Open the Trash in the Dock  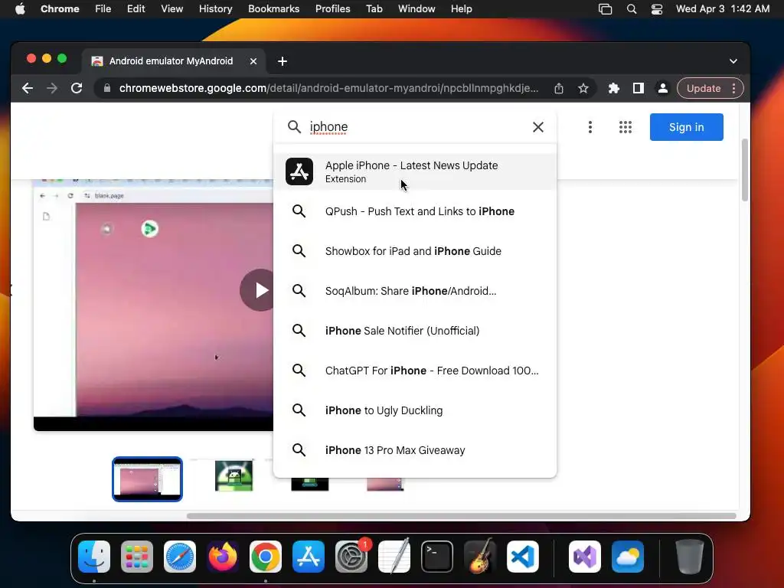(690, 557)
